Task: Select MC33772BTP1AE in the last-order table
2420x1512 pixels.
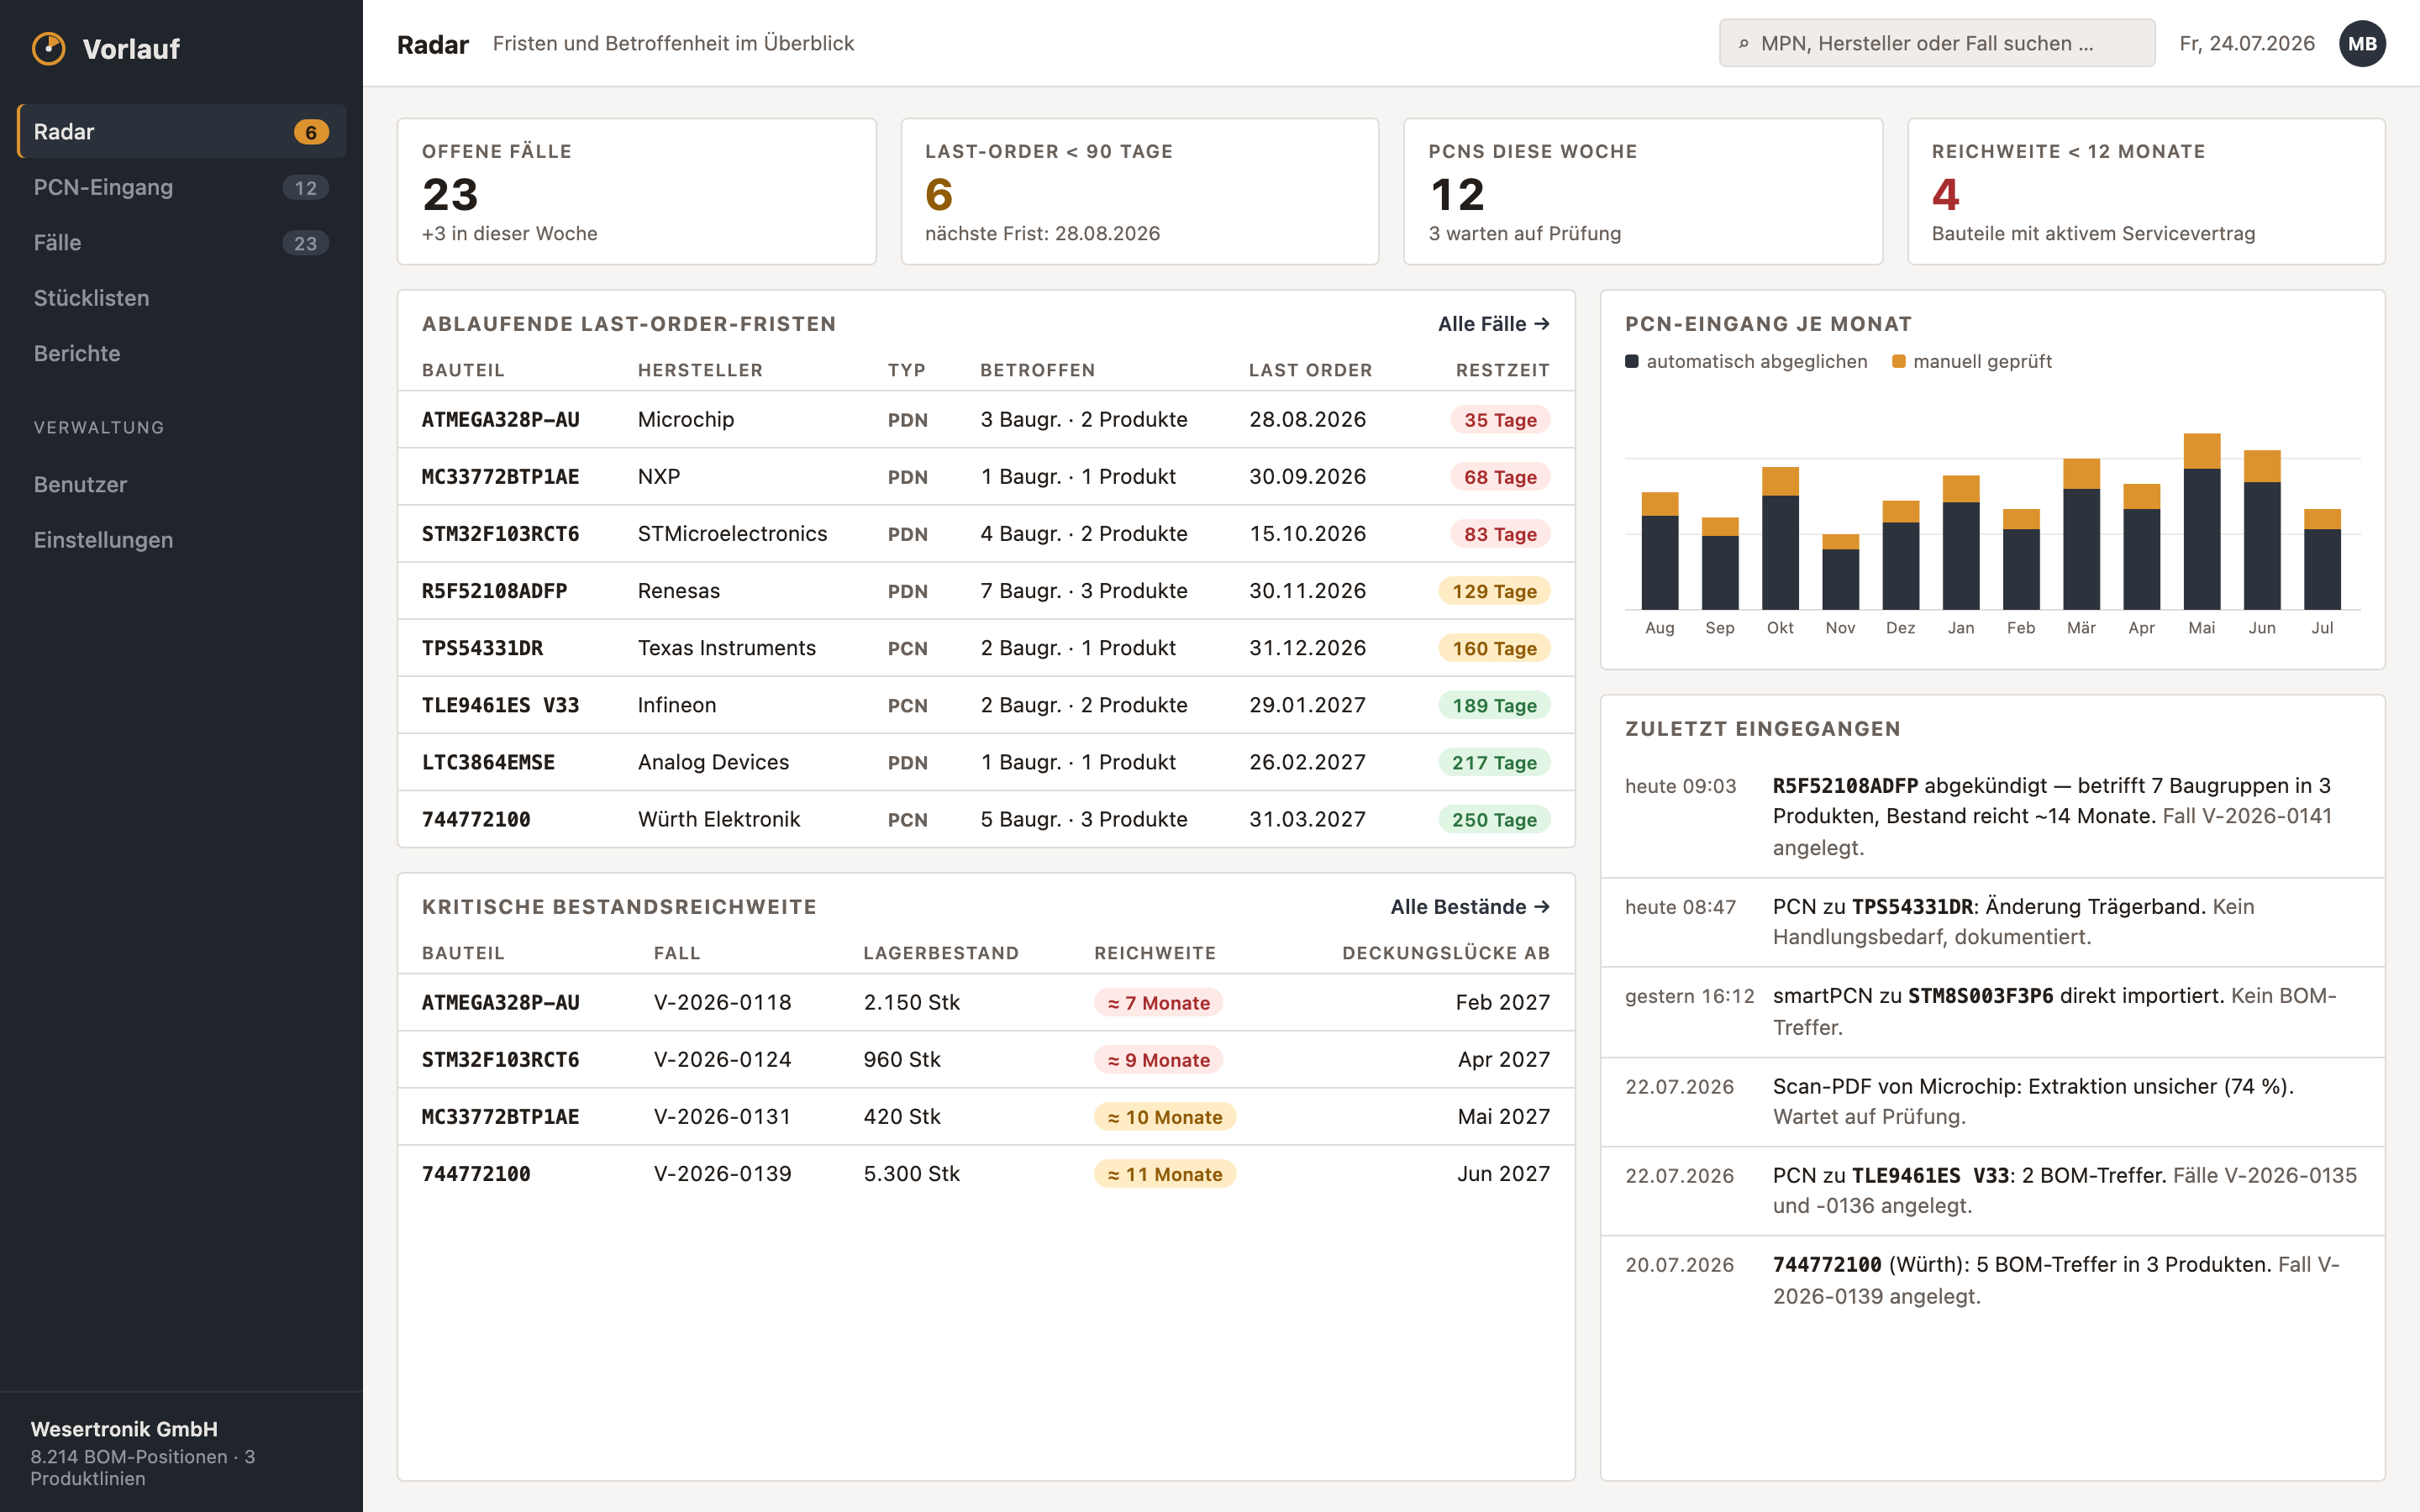Action: tap(986, 477)
